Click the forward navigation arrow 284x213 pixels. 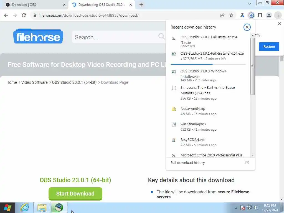(15, 15)
